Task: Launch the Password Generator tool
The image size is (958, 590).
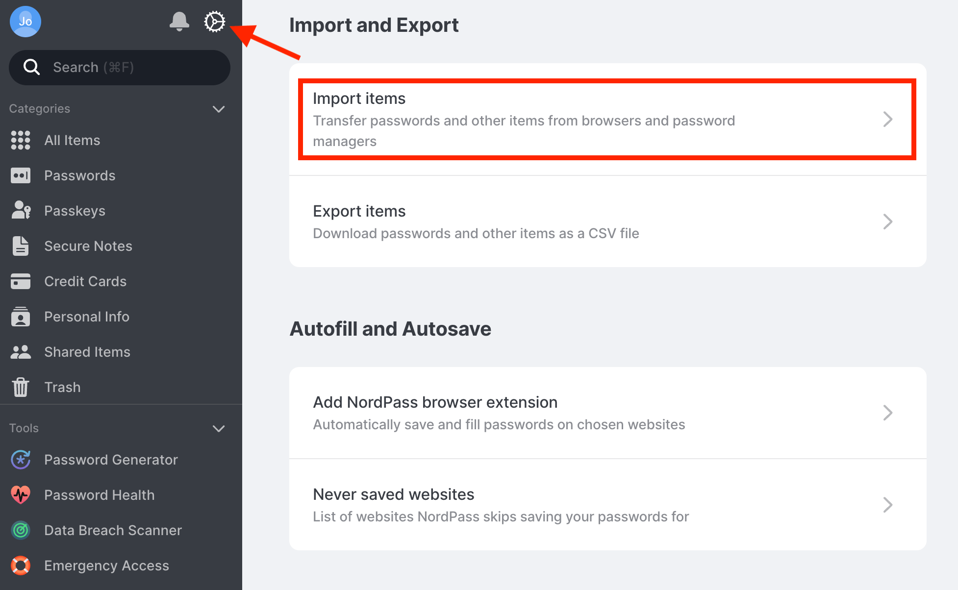Action: pyautogui.click(x=111, y=460)
